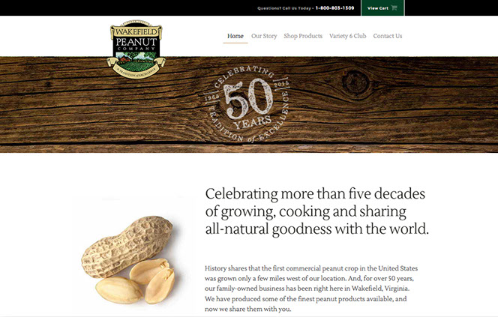Viewport: 498px width, 317px height.
Task: Open the Variety 6 Club page
Action: click(348, 36)
